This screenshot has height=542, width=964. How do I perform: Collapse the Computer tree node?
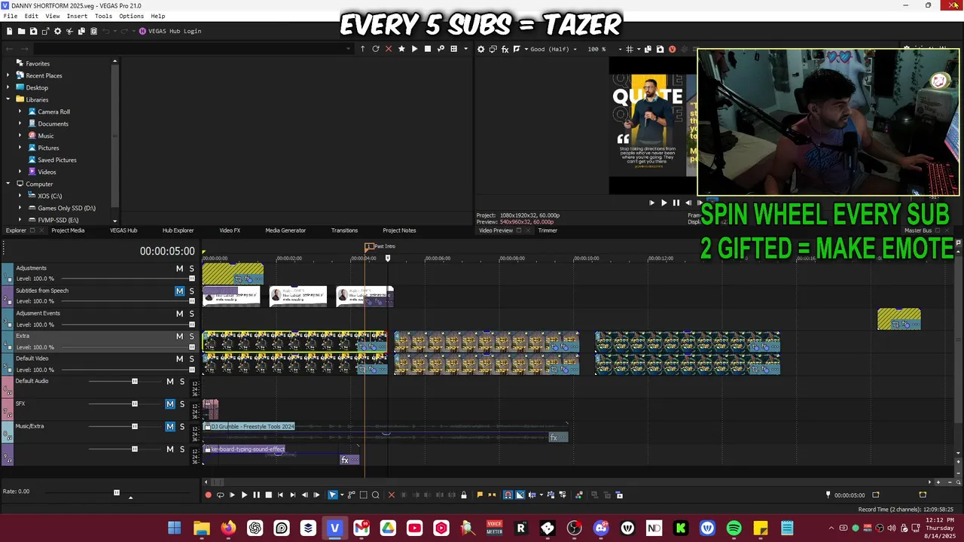(8, 184)
